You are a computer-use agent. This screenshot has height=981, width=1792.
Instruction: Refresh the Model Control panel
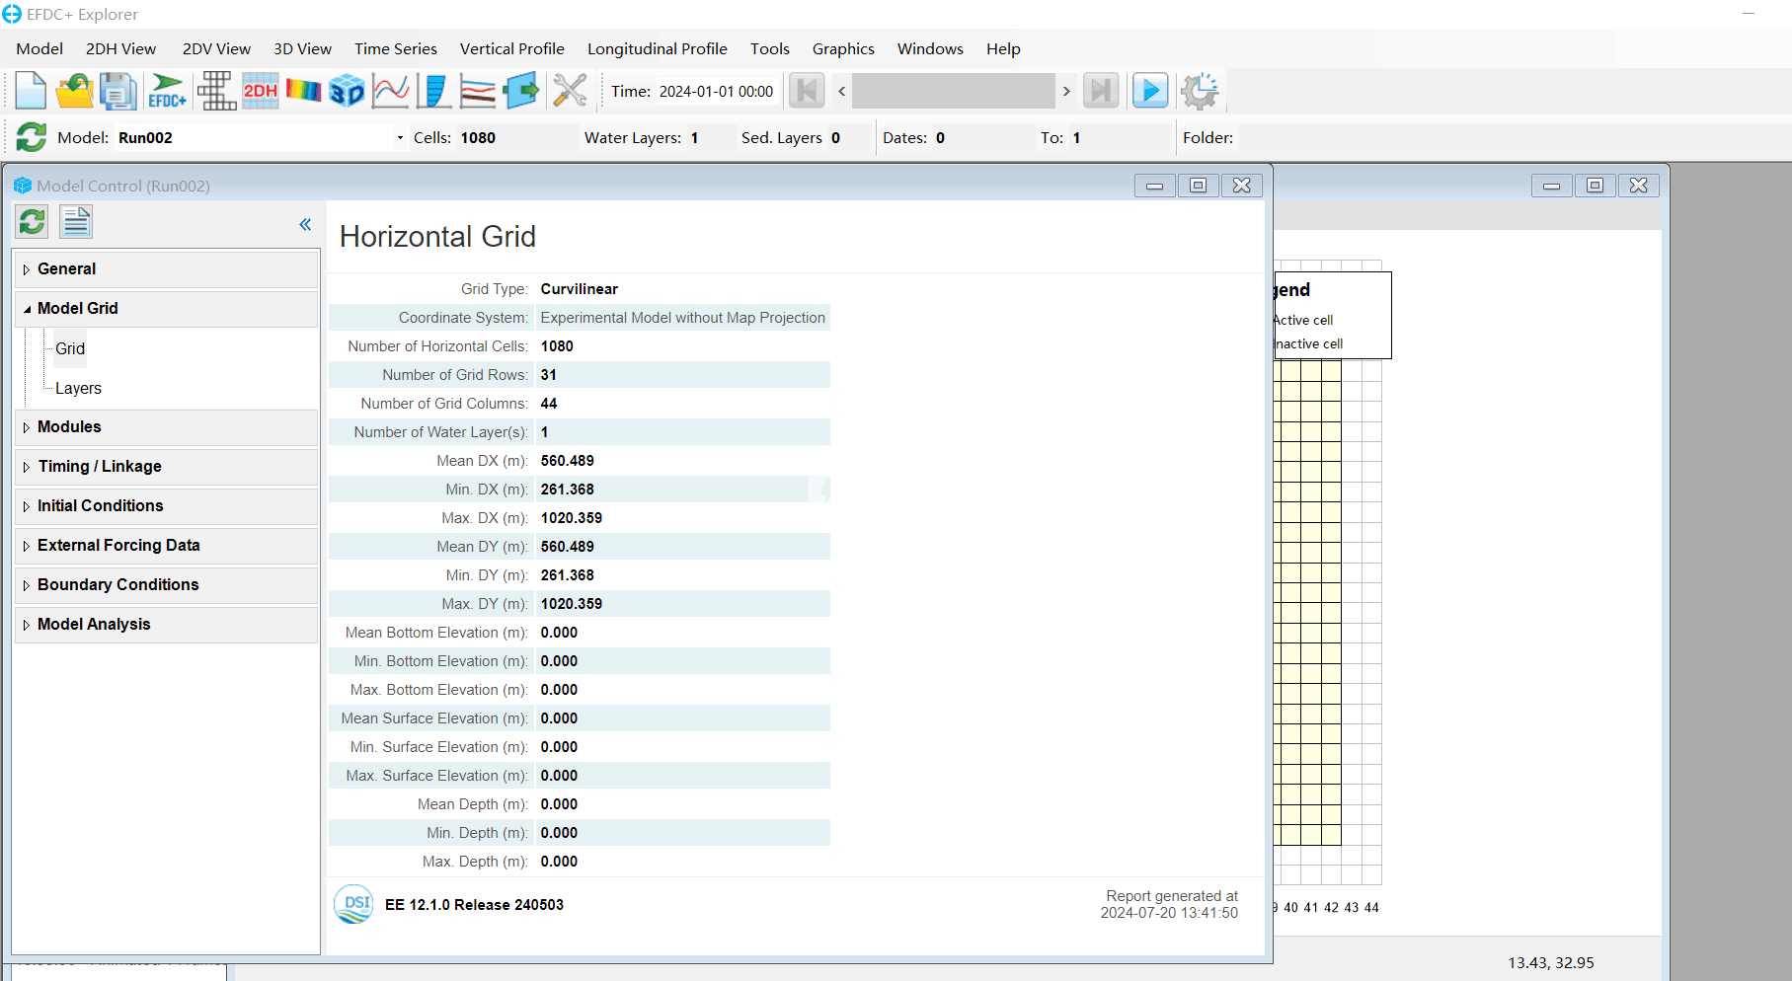[x=33, y=222]
